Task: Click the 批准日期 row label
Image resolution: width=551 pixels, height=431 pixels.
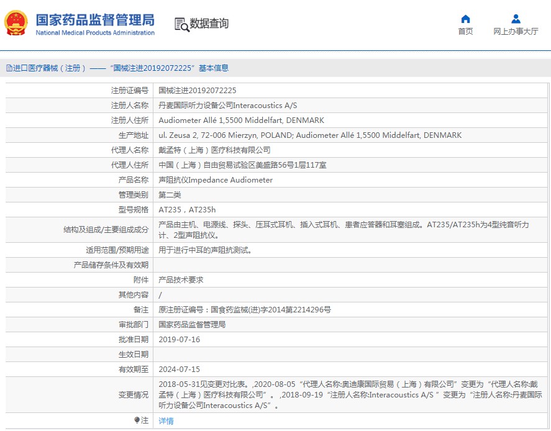Action: [x=134, y=340]
